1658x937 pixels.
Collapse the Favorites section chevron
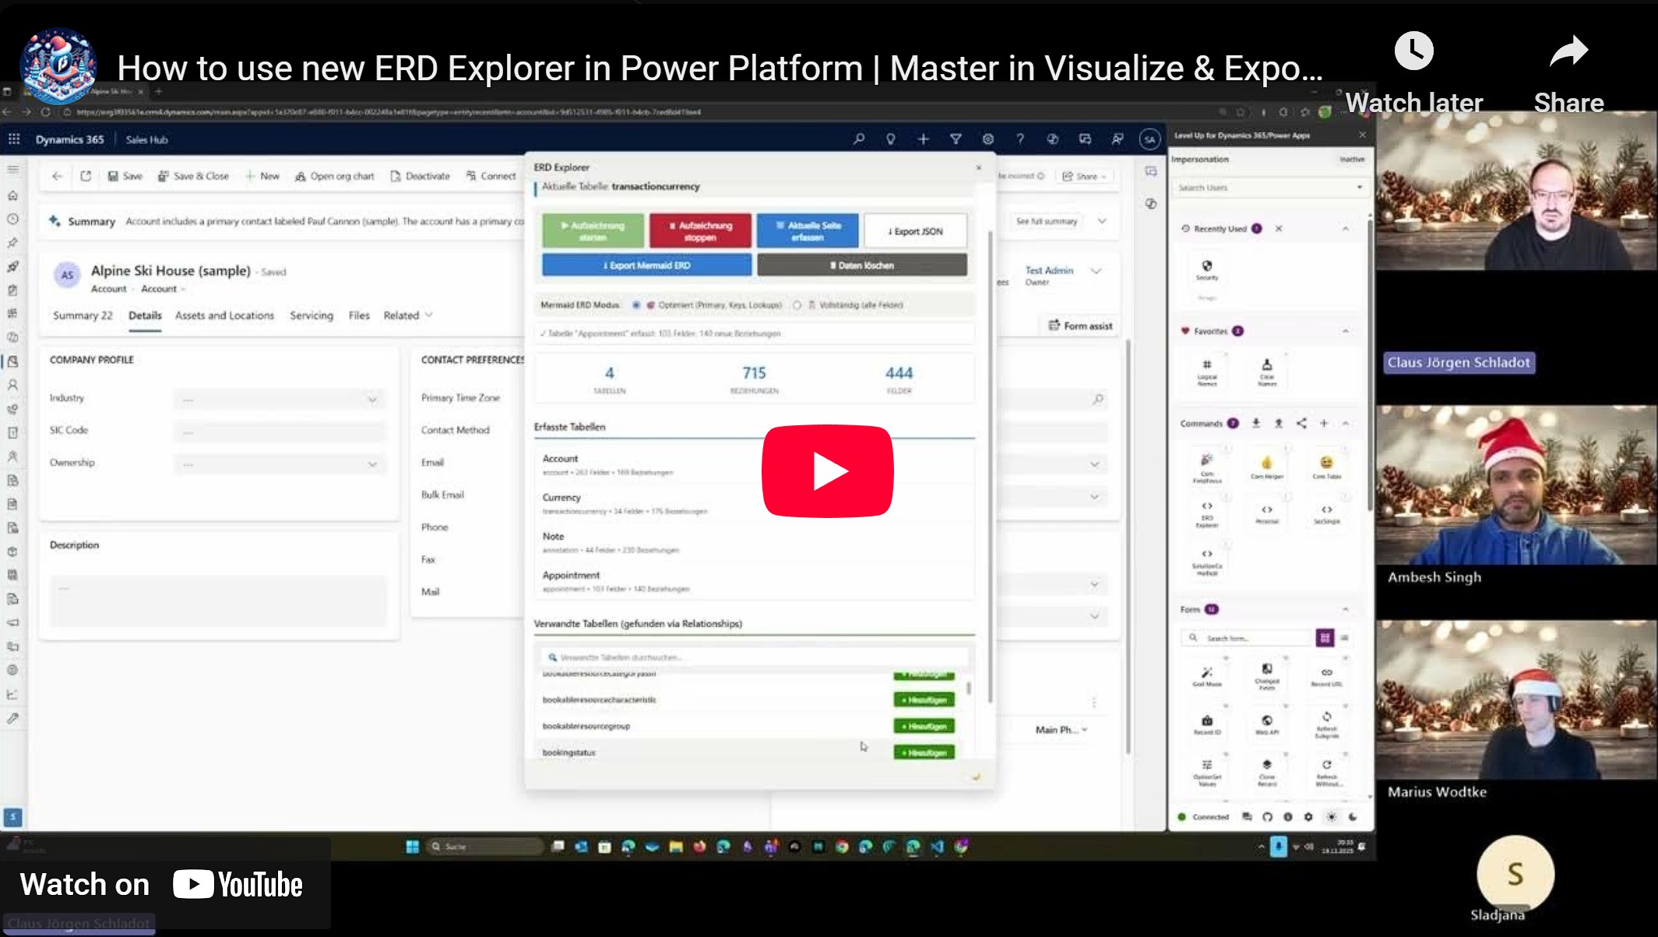coord(1345,331)
